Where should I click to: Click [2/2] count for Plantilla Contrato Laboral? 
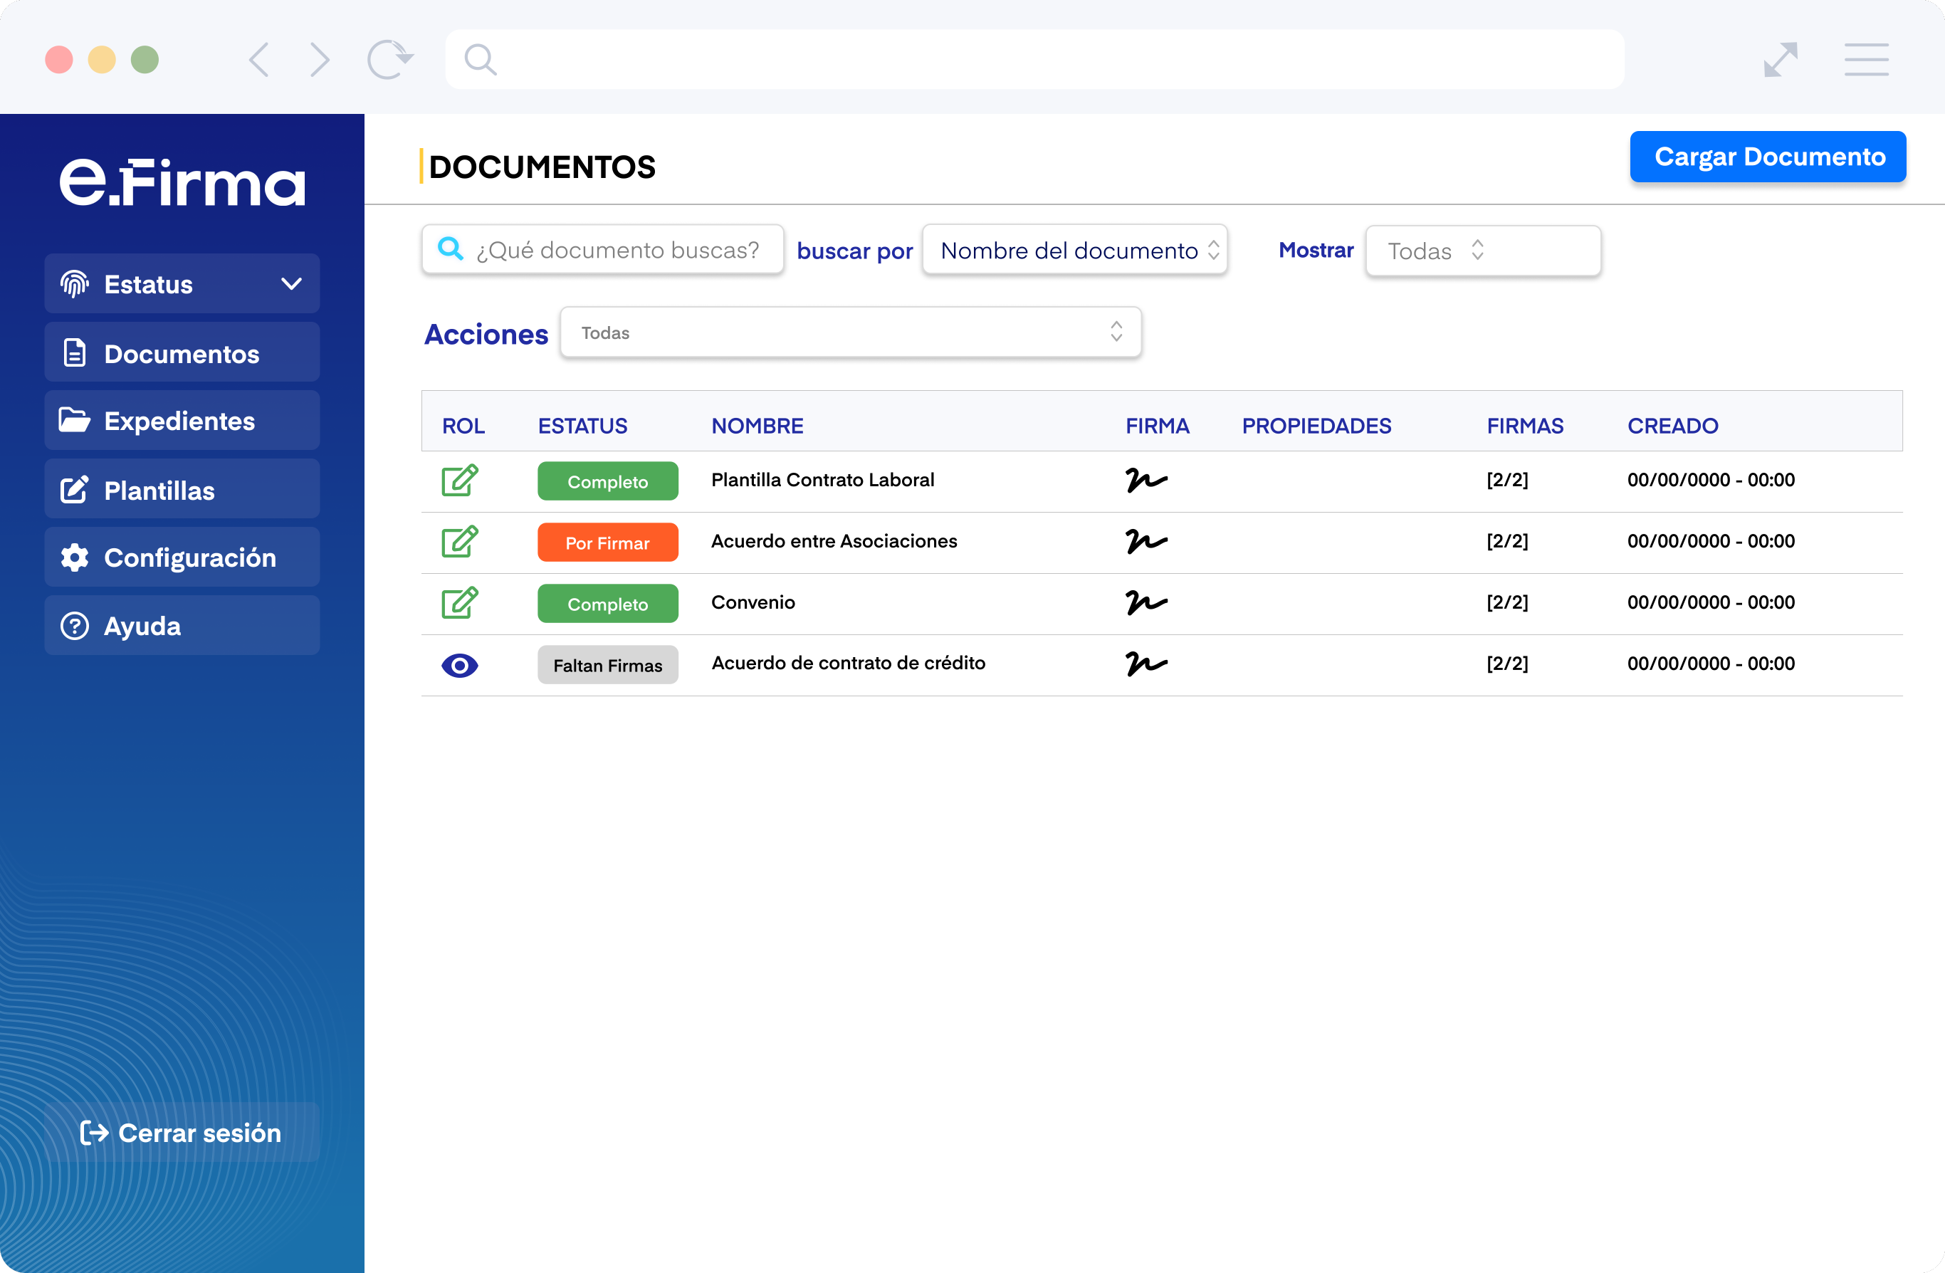click(1508, 480)
